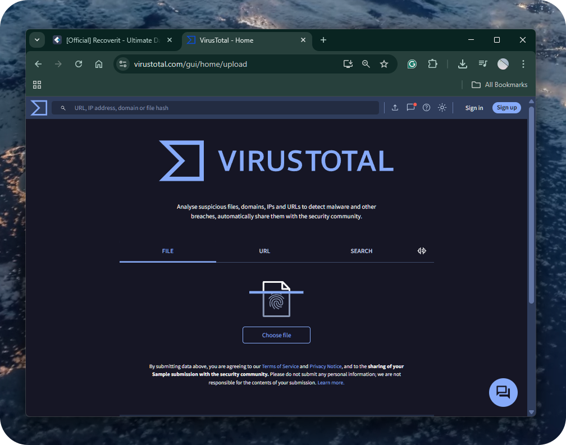The width and height of the screenshot is (566, 445).
Task: Click the browser home button
Action: point(99,64)
